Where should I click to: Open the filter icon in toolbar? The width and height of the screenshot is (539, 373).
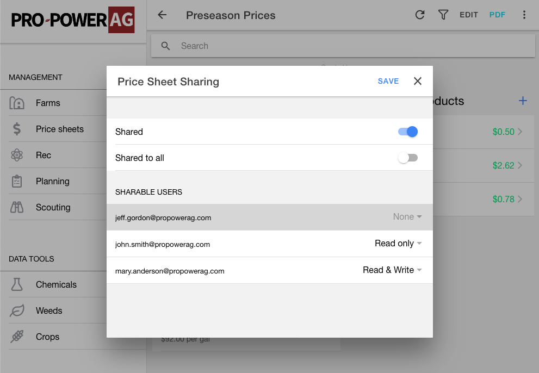pos(443,15)
